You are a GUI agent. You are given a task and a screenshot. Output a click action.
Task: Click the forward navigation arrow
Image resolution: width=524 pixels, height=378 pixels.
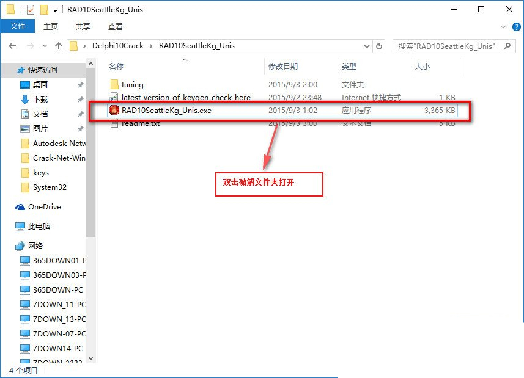[x=30, y=46]
